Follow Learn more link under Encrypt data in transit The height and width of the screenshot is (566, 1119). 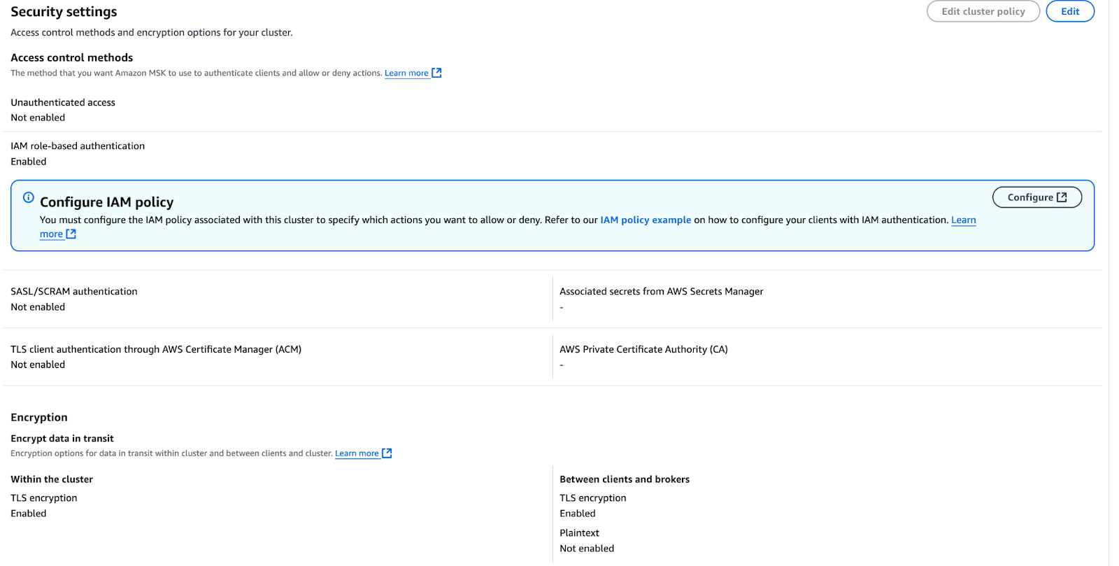click(357, 453)
